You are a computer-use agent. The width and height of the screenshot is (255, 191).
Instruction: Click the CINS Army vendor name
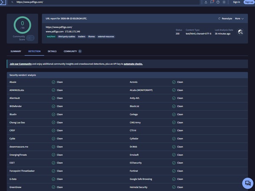(x=135, y=123)
